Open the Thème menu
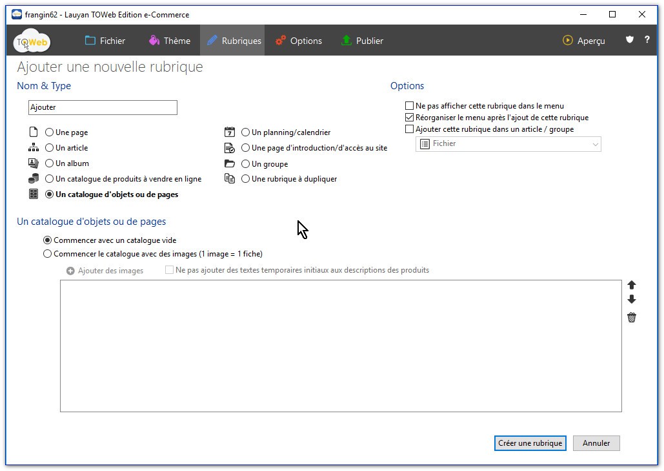The width and height of the screenshot is (664, 471). pyautogui.click(x=169, y=41)
